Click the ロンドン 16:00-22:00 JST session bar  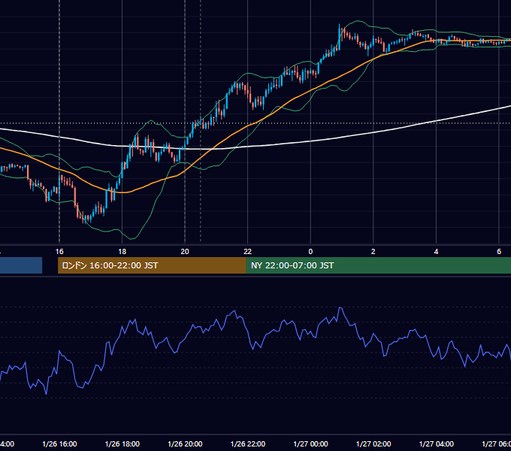[x=152, y=265]
